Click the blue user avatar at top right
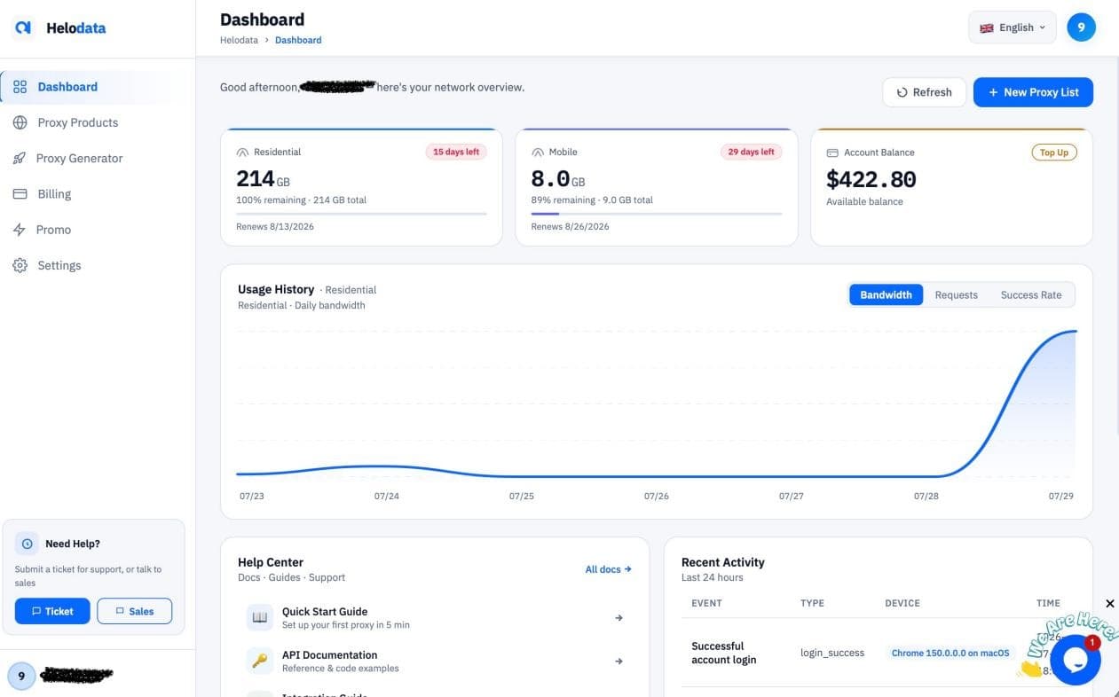The height and width of the screenshot is (697, 1119). click(1081, 27)
